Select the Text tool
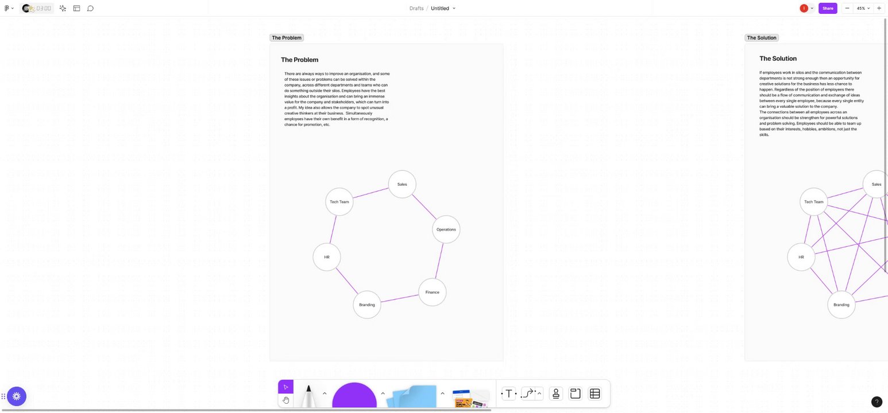Screen dimensions: 888x413 coord(508,393)
